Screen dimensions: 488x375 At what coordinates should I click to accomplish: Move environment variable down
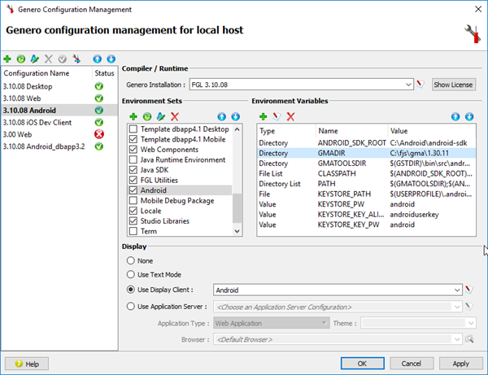click(469, 116)
